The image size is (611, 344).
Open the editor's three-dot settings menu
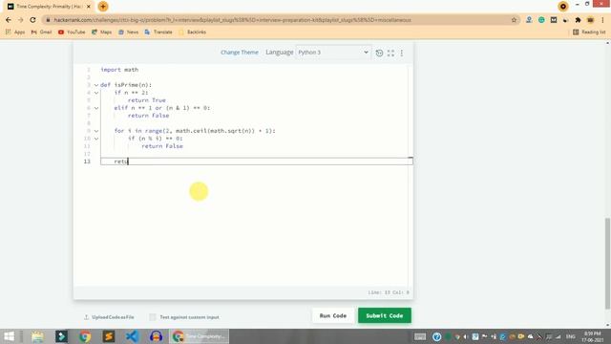click(x=402, y=53)
